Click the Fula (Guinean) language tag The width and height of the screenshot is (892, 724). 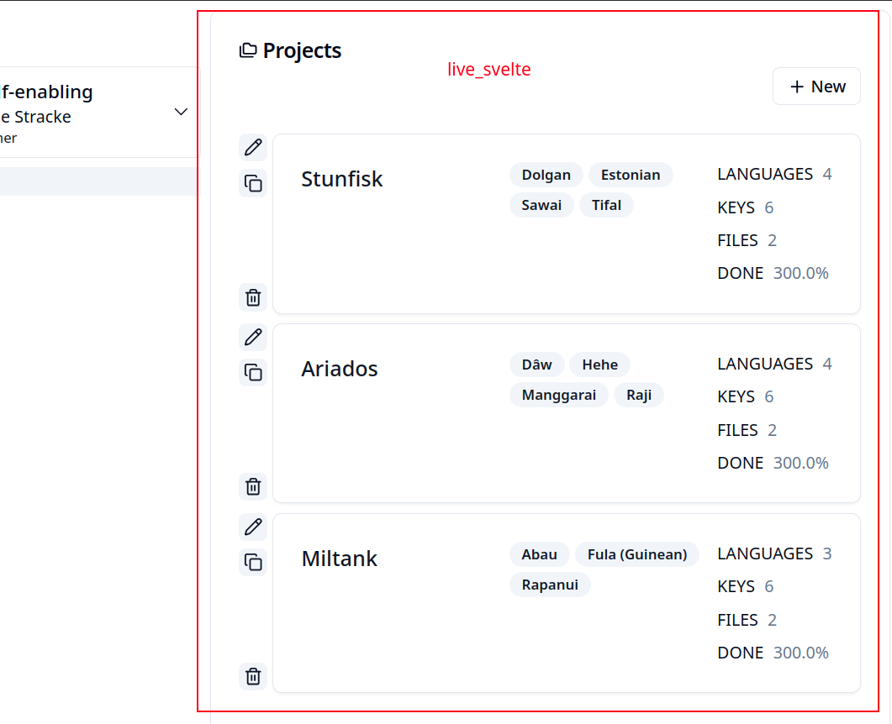(x=637, y=554)
